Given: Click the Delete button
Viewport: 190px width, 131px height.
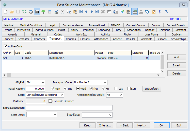Looking at the screenshot, I should pyautogui.click(x=177, y=73).
